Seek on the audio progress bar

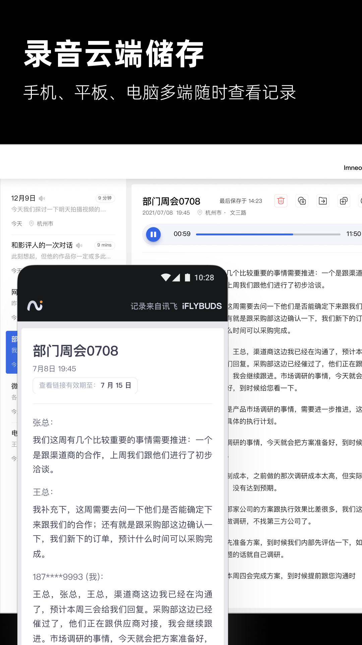[268, 234]
